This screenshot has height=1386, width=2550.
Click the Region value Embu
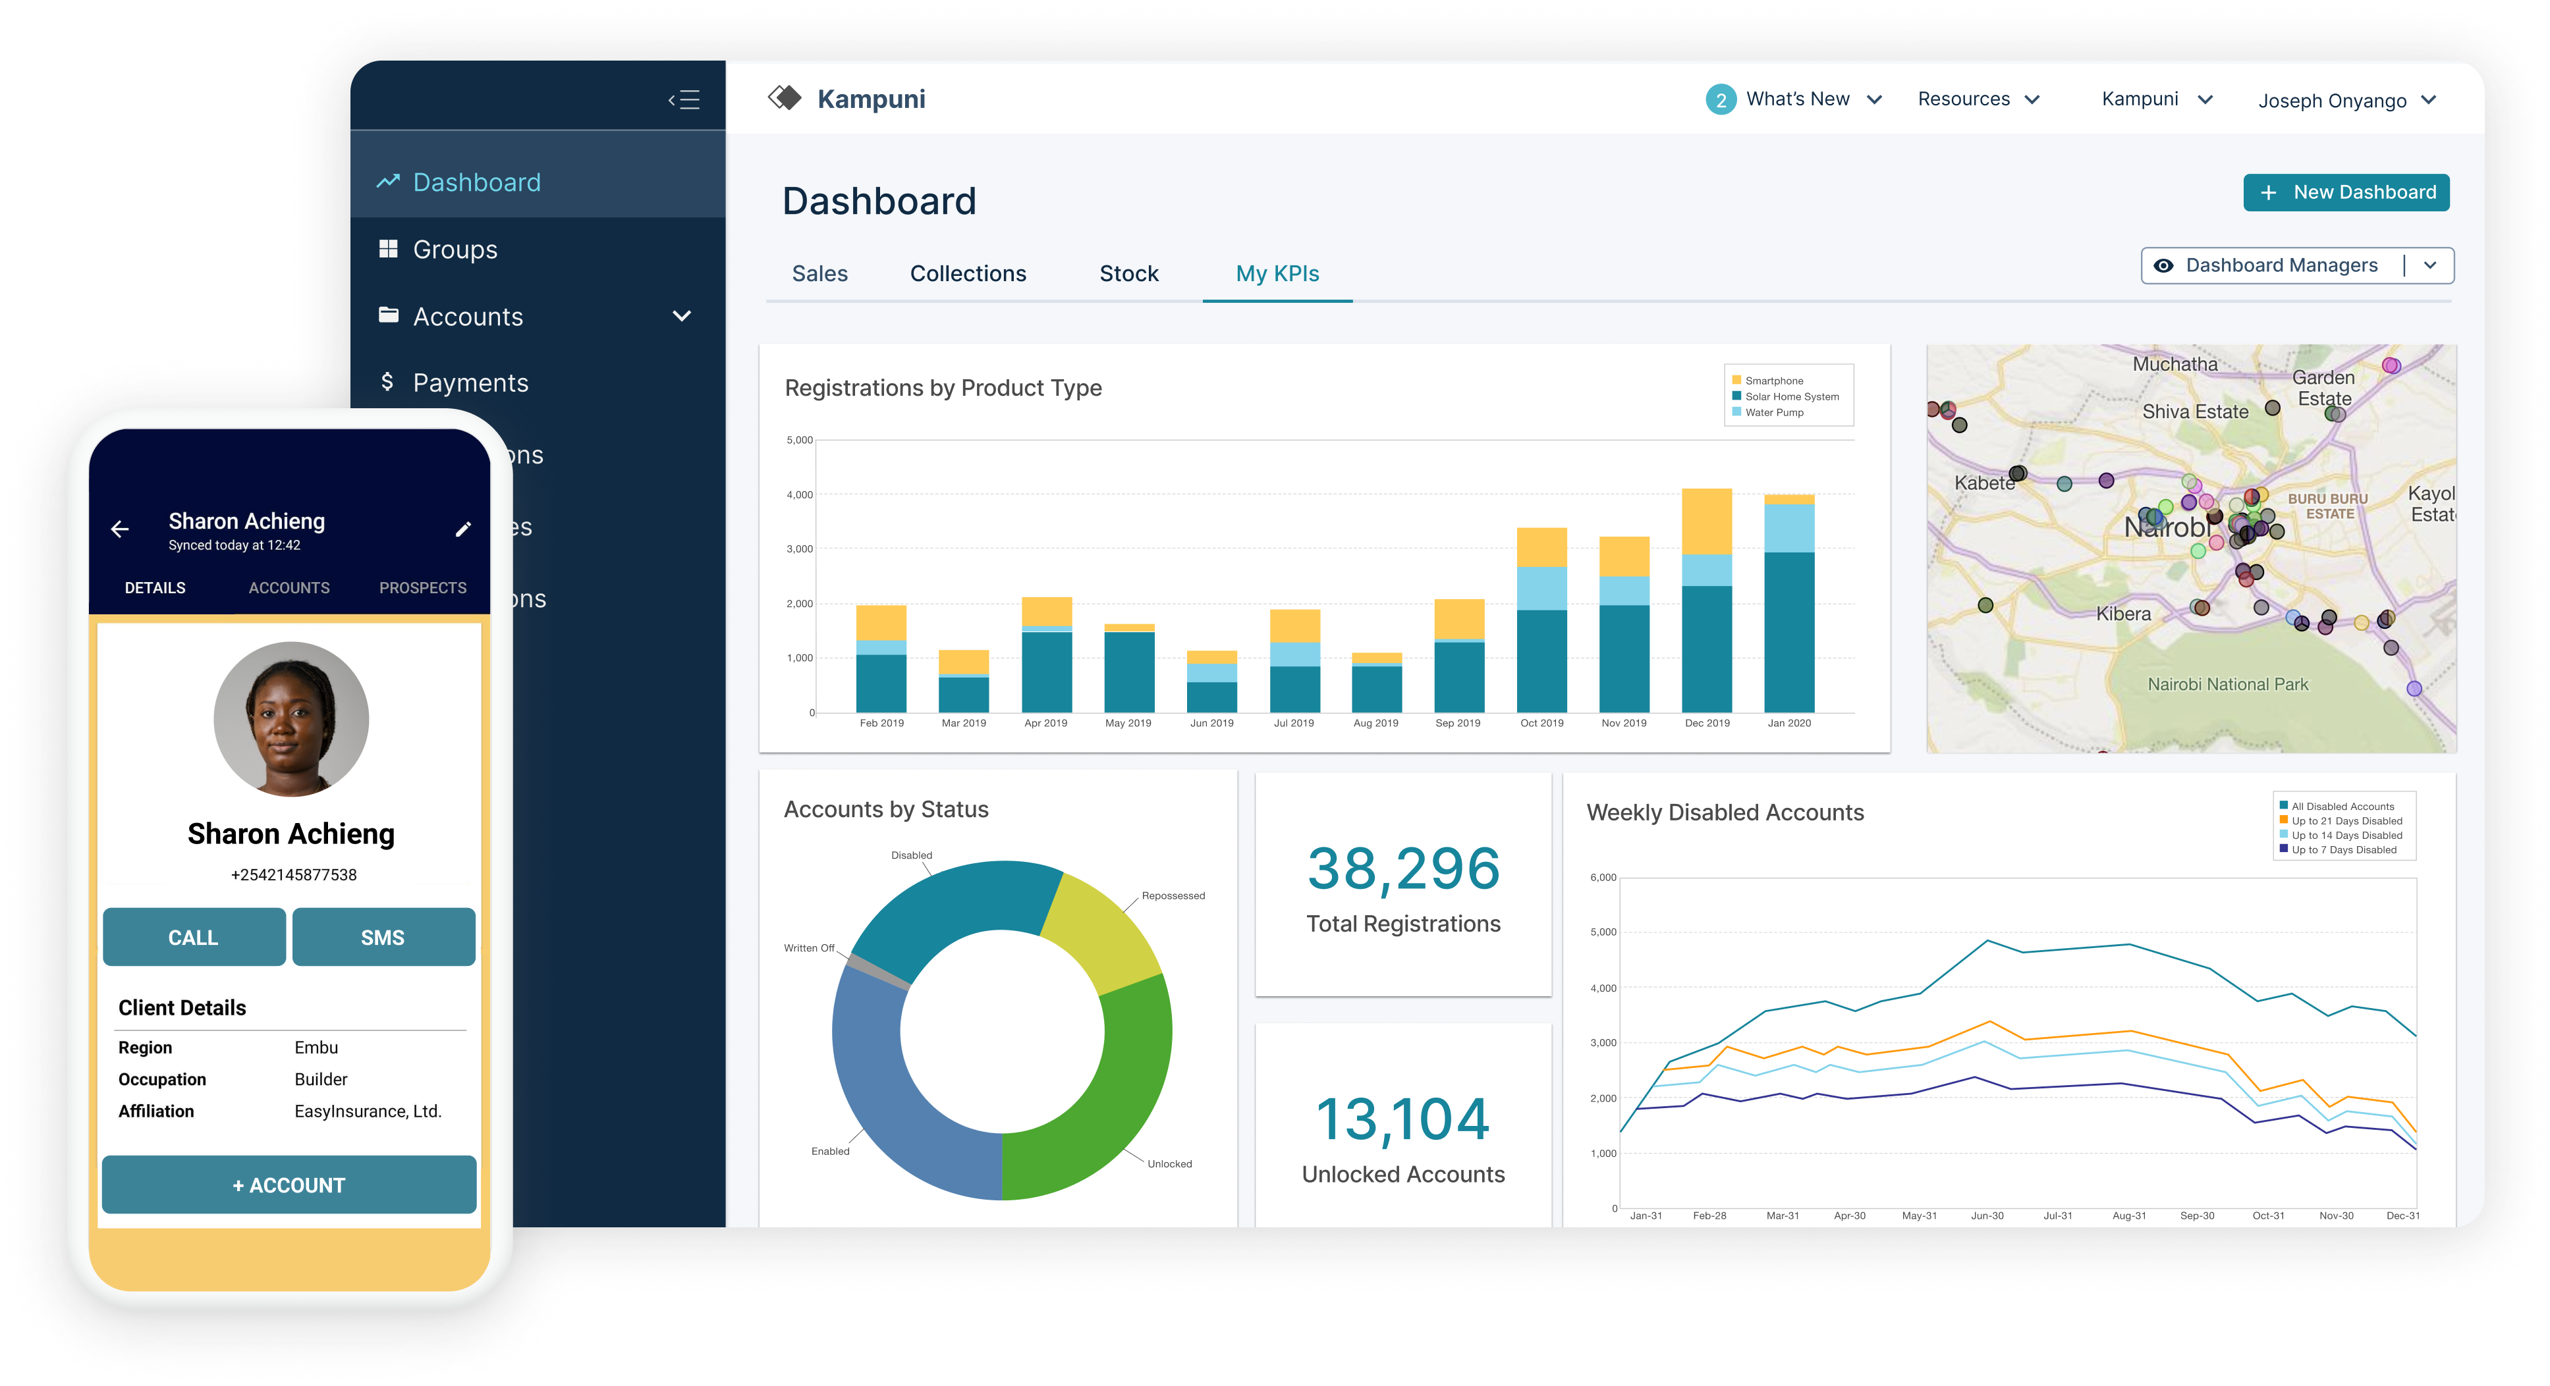[x=316, y=1047]
